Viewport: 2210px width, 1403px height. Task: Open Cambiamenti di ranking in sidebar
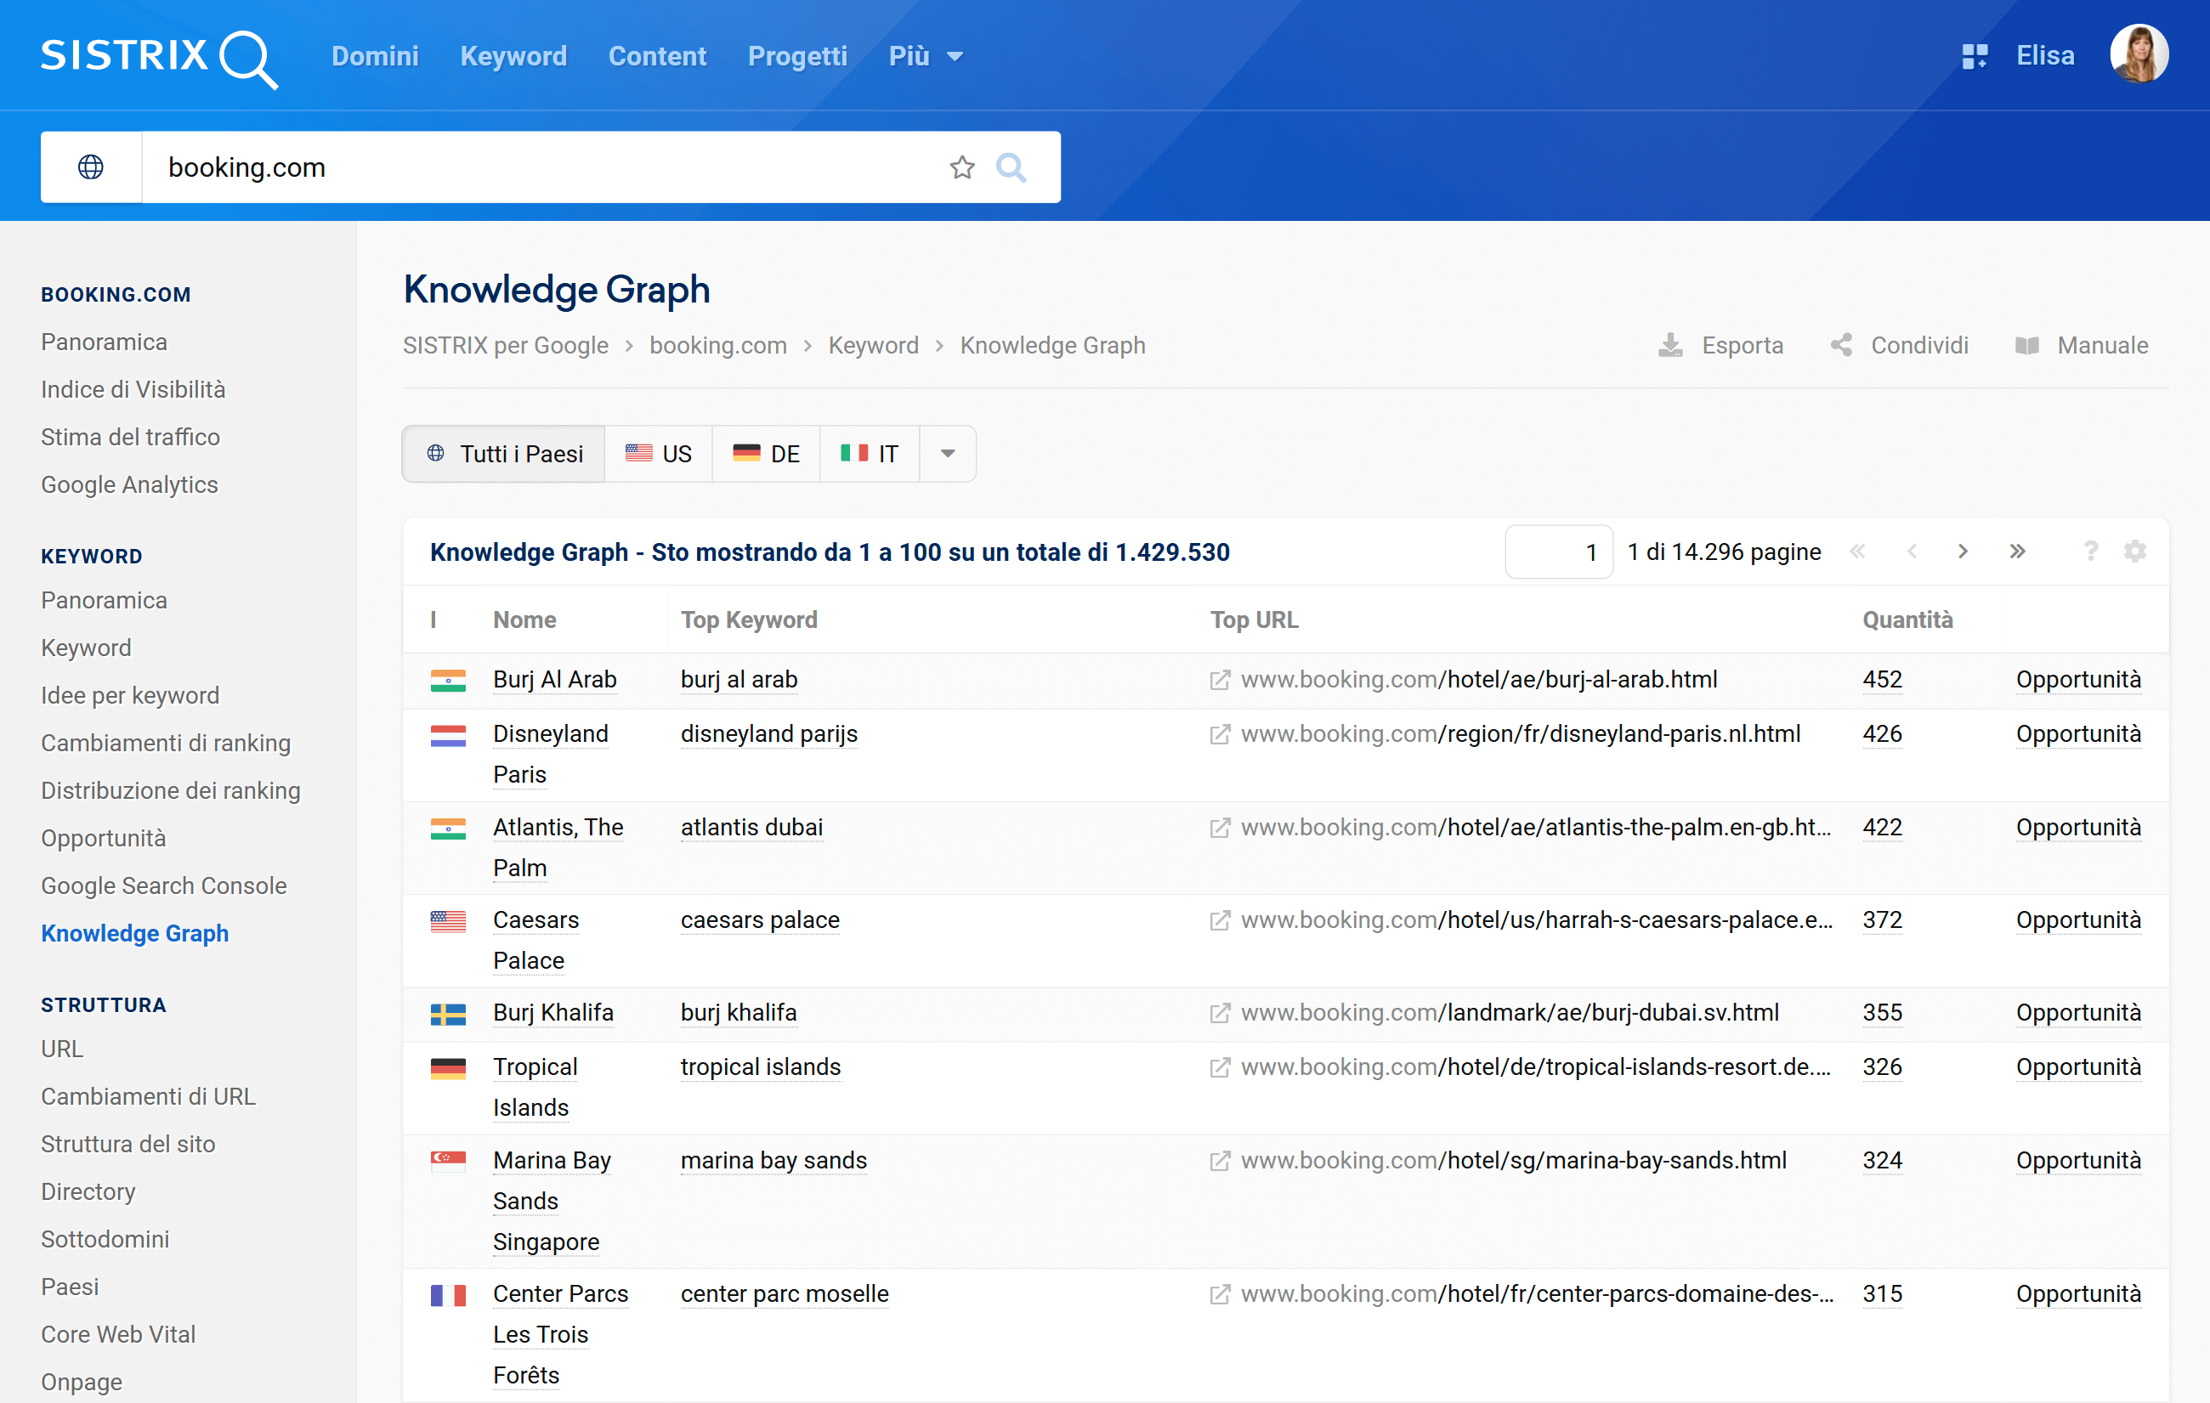[x=166, y=744]
